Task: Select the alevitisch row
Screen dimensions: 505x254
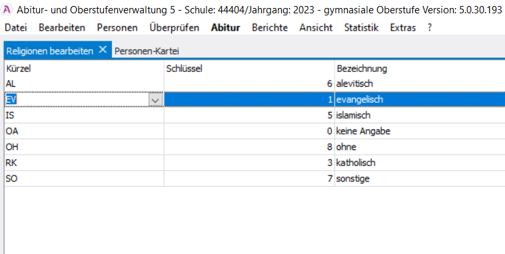Action: pos(254,84)
